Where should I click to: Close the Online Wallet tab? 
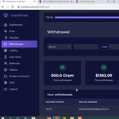(72, 2)
